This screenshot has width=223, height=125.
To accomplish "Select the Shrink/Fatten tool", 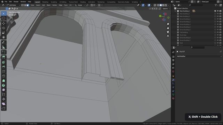I will click(4, 99).
